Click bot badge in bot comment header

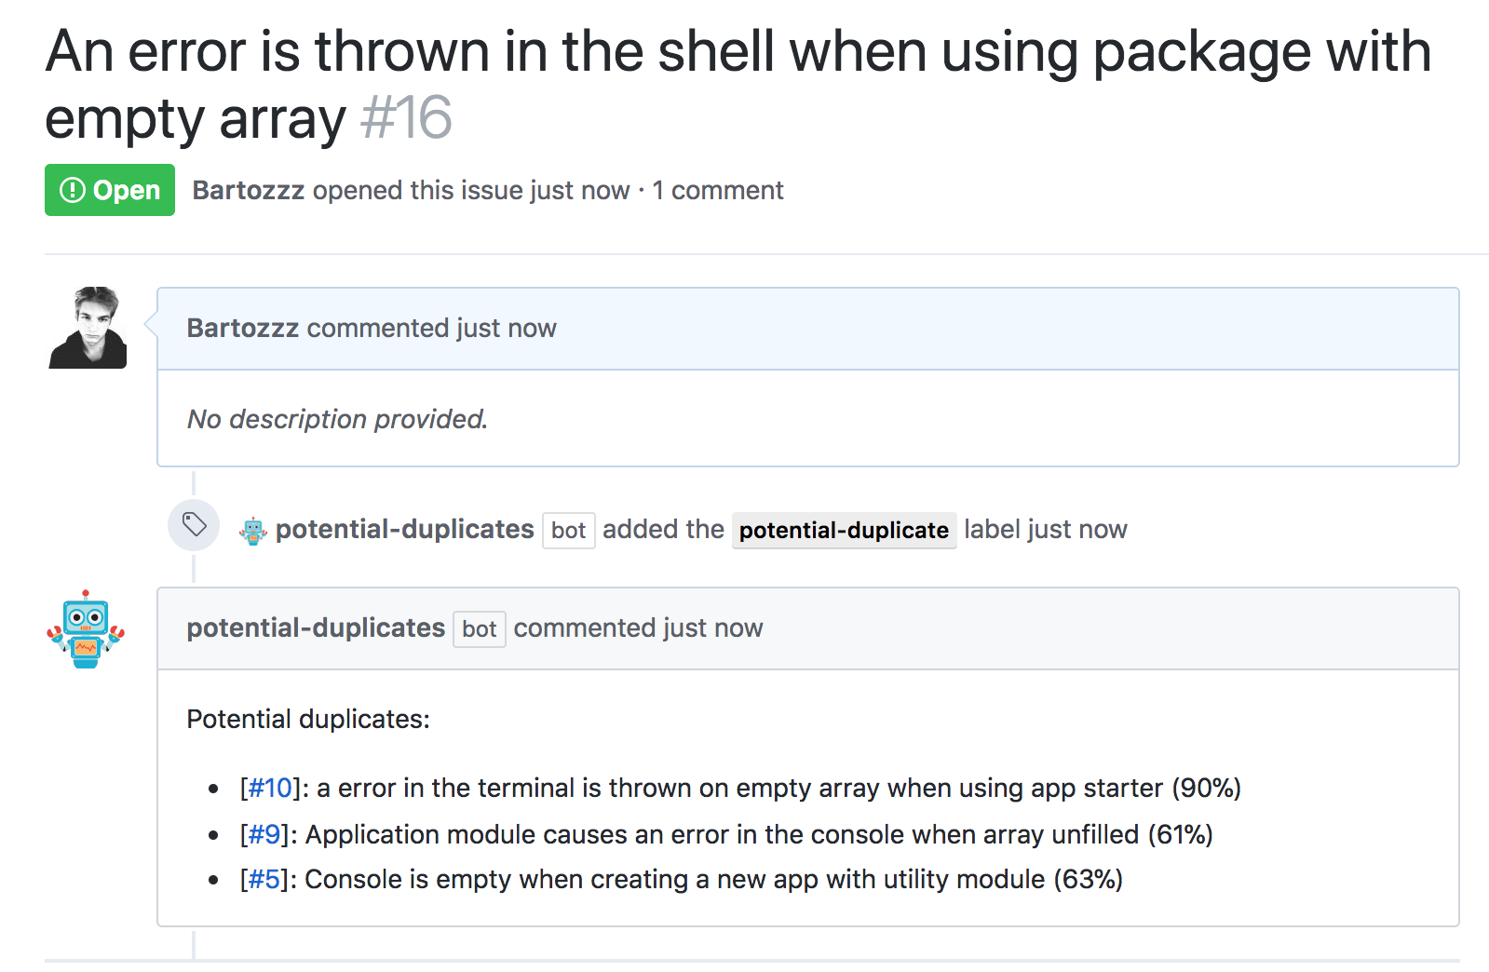tap(479, 629)
